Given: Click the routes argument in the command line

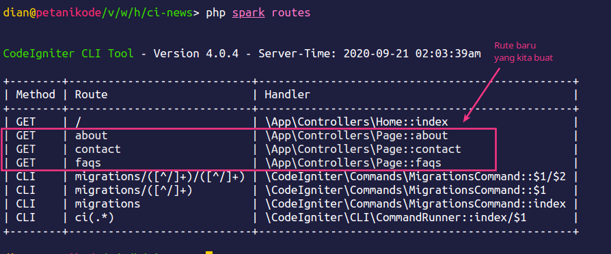Looking at the screenshot, I should [290, 12].
